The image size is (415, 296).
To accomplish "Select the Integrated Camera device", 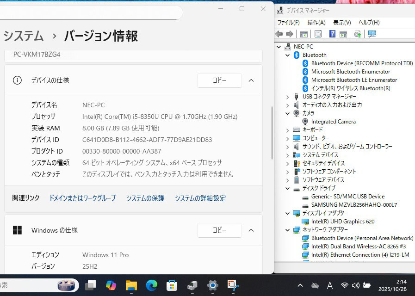I will pos(333,122).
